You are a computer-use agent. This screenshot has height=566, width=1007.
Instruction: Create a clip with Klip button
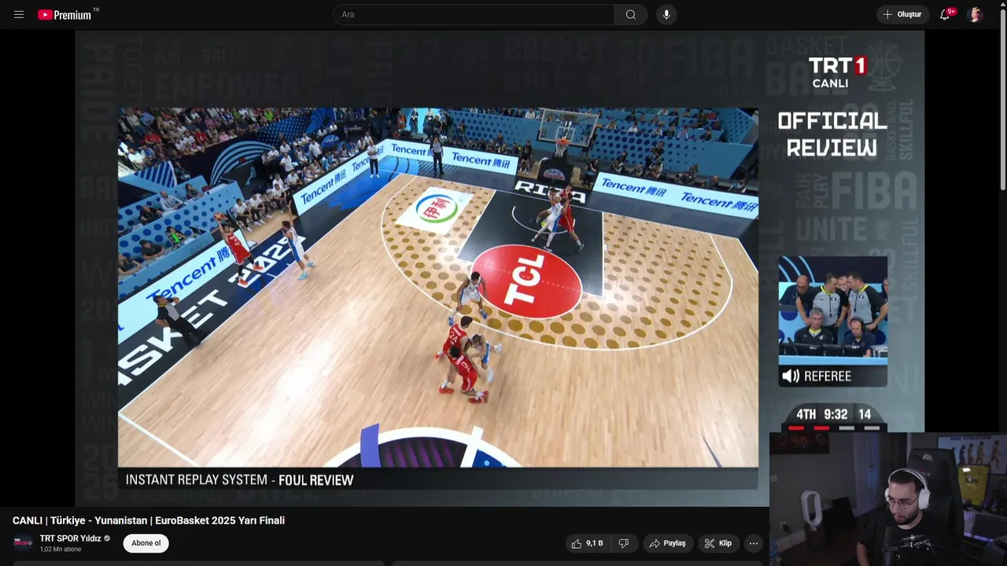717,543
